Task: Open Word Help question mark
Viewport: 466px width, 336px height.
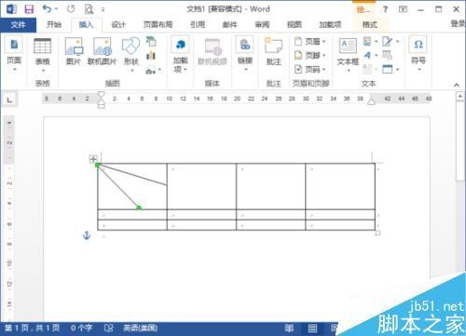Action: (385, 9)
